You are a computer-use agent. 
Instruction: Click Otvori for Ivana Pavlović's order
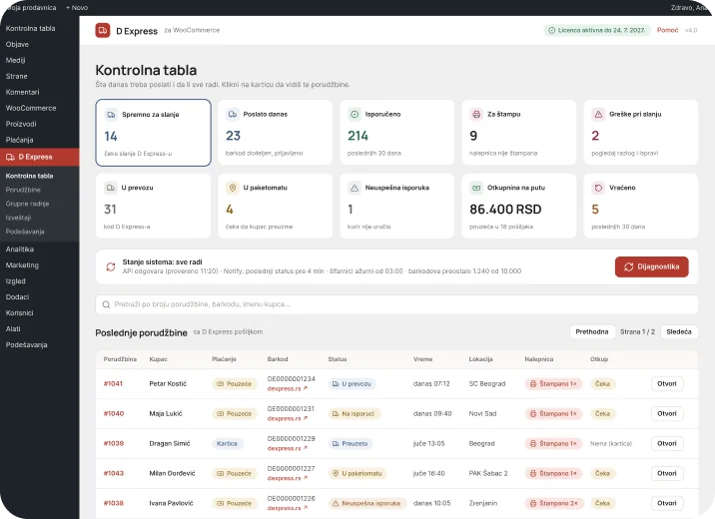[667, 503]
